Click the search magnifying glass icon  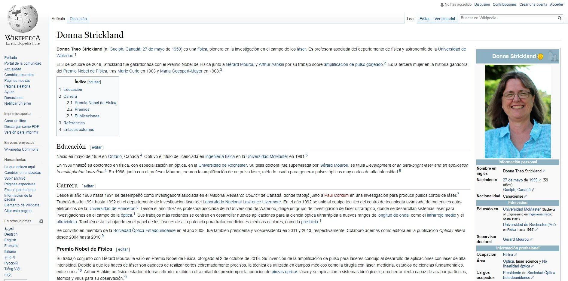[x=559, y=18]
